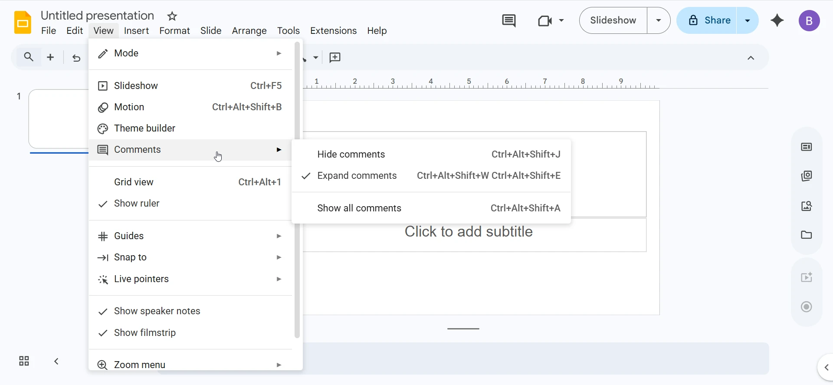
Task: Toggle Expand comments checkmark
Action: pyautogui.click(x=357, y=176)
